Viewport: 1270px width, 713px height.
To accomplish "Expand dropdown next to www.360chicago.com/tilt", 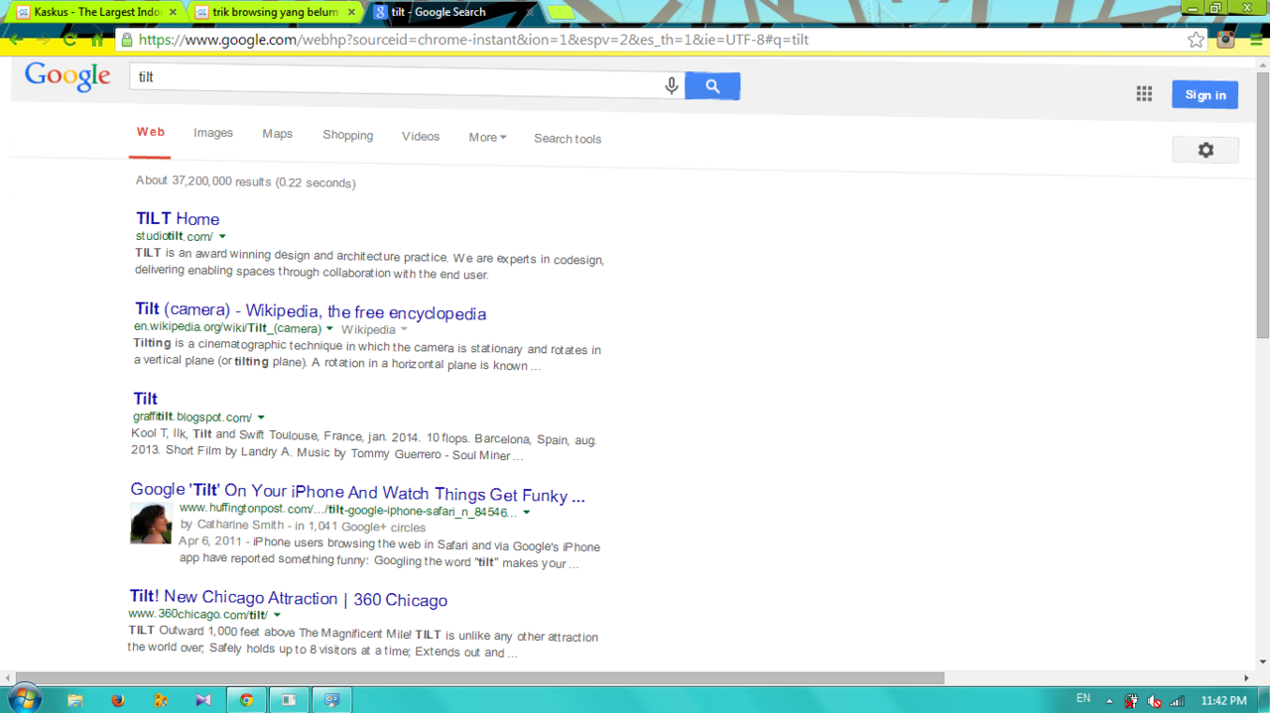I will pos(277,615).
